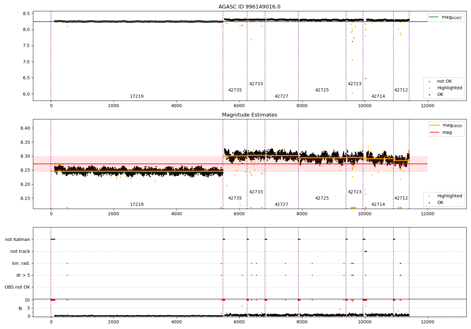Click the title 'AGASC ID 996149016.0'
This screenshot has width=471, height=329.
249,7
